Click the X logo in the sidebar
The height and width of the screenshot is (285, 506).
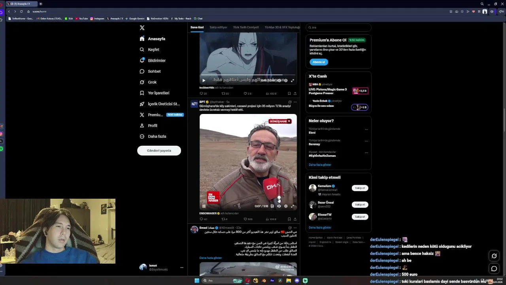pos(142,28)
